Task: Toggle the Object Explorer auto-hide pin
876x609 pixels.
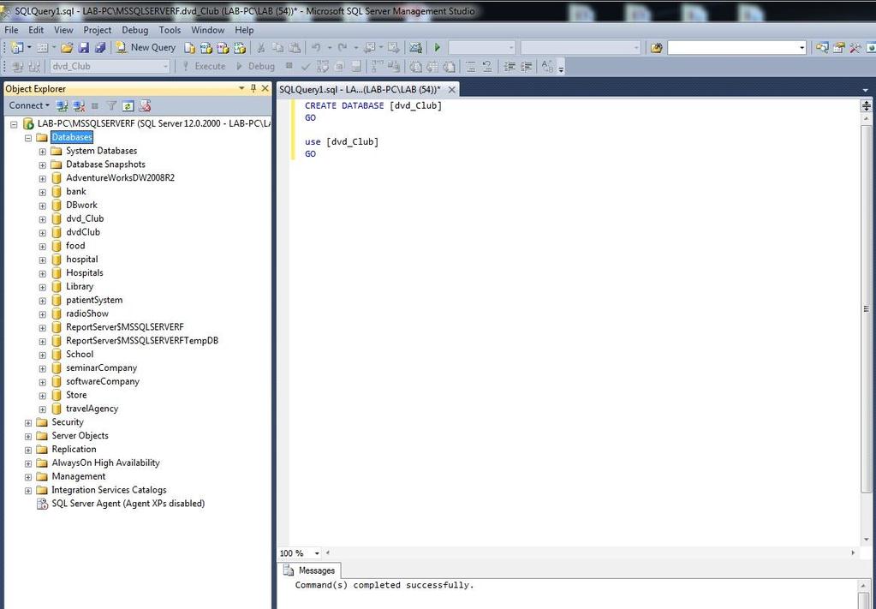Action: click(253, 88)
